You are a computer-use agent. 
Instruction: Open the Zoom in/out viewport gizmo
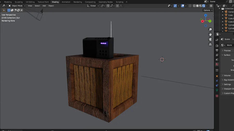click(210, 30)
